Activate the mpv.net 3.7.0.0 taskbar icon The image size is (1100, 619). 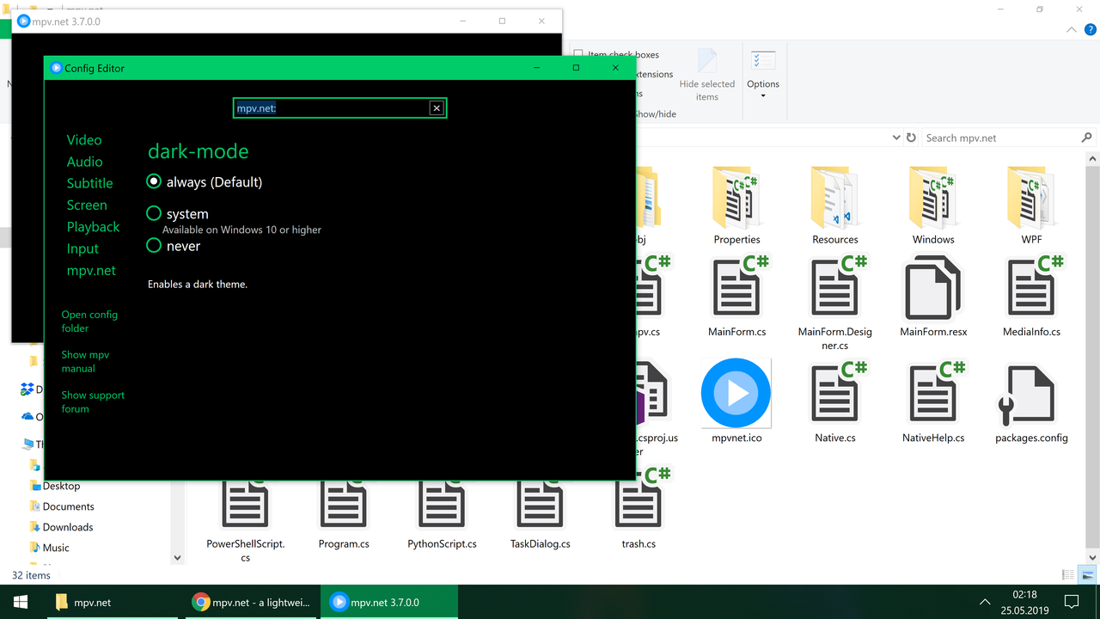pyautogui.click(x=388, y=602)
